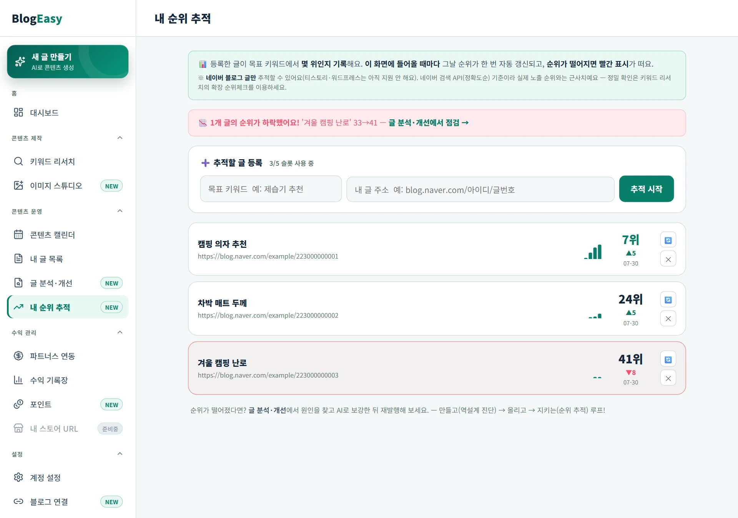Collapse the 콘텐츠 운영 section
Viewport: 738px width, 518px height.
point(120,211)
